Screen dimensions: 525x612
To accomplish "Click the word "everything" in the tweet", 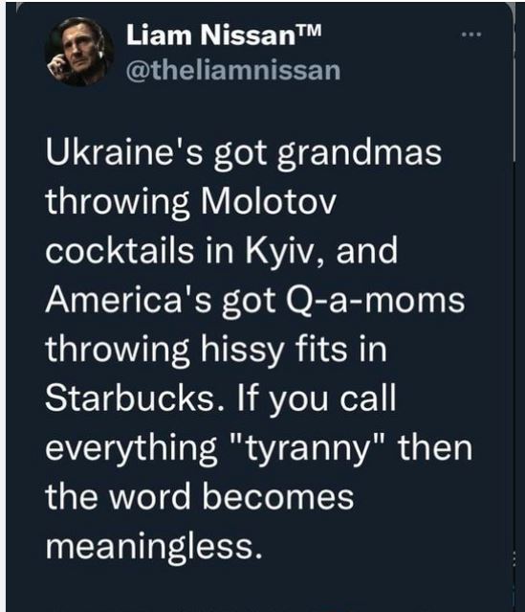I will pos(131,448).
